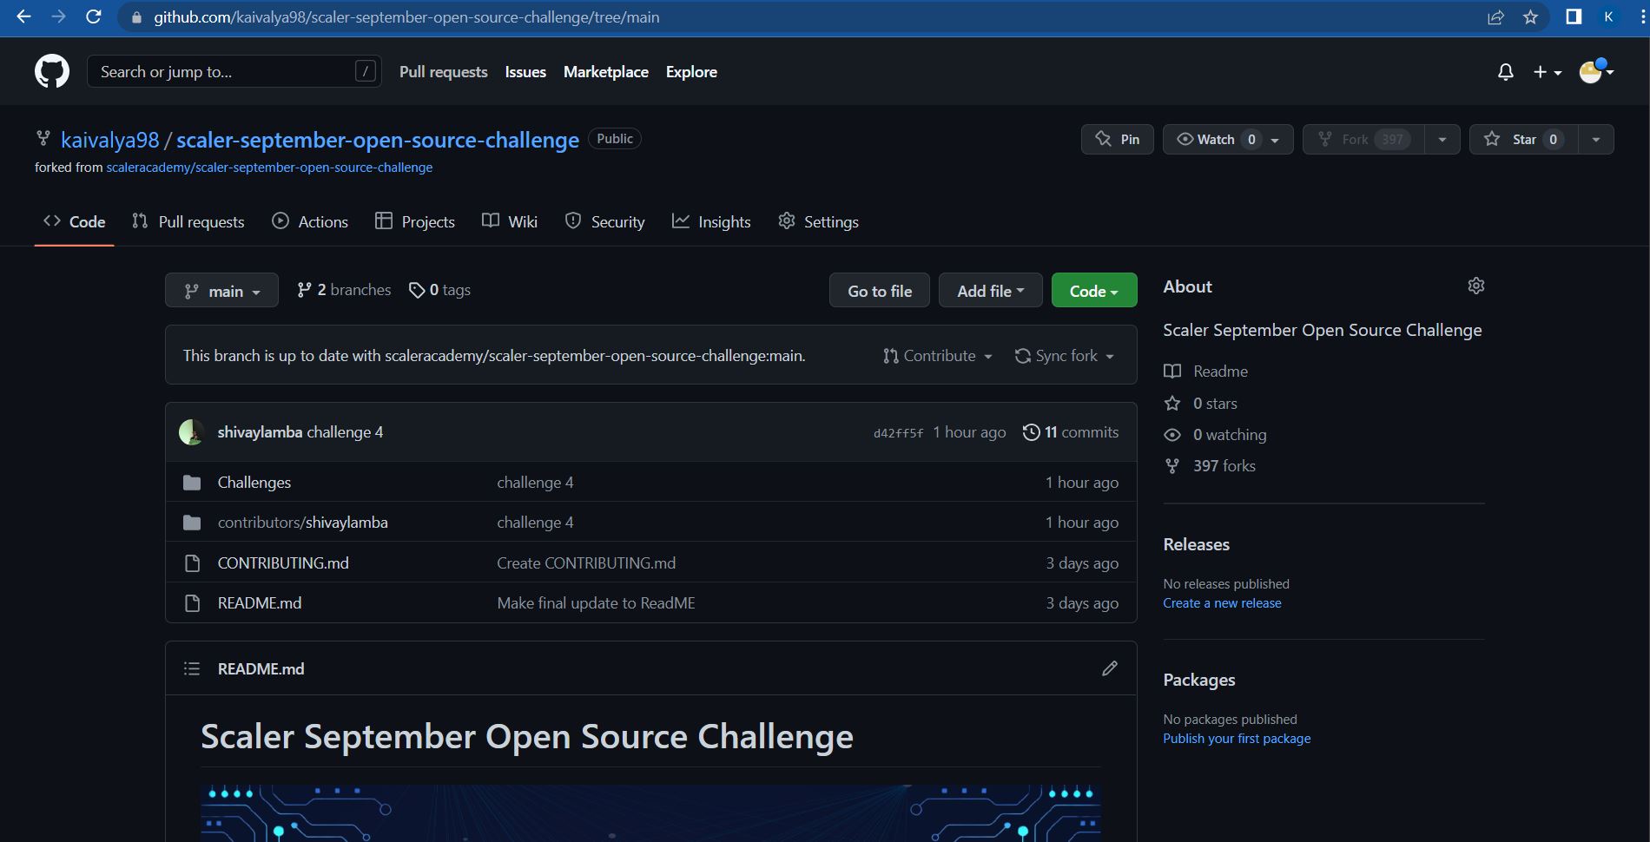Click Go to file button
Screen dimensions: 1650x842
[880, 291]
